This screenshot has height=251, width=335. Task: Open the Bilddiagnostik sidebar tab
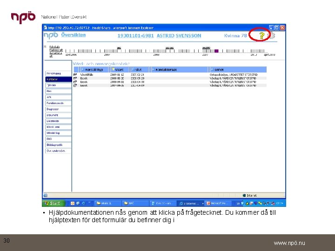tap(58, 145)
